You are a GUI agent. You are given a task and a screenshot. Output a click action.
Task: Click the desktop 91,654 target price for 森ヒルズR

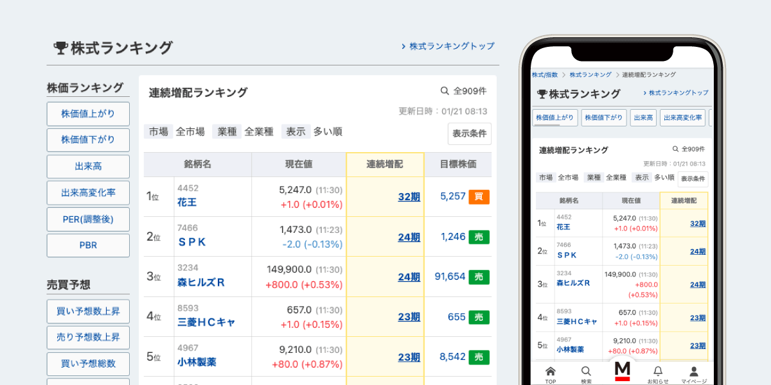pos(450,276)
